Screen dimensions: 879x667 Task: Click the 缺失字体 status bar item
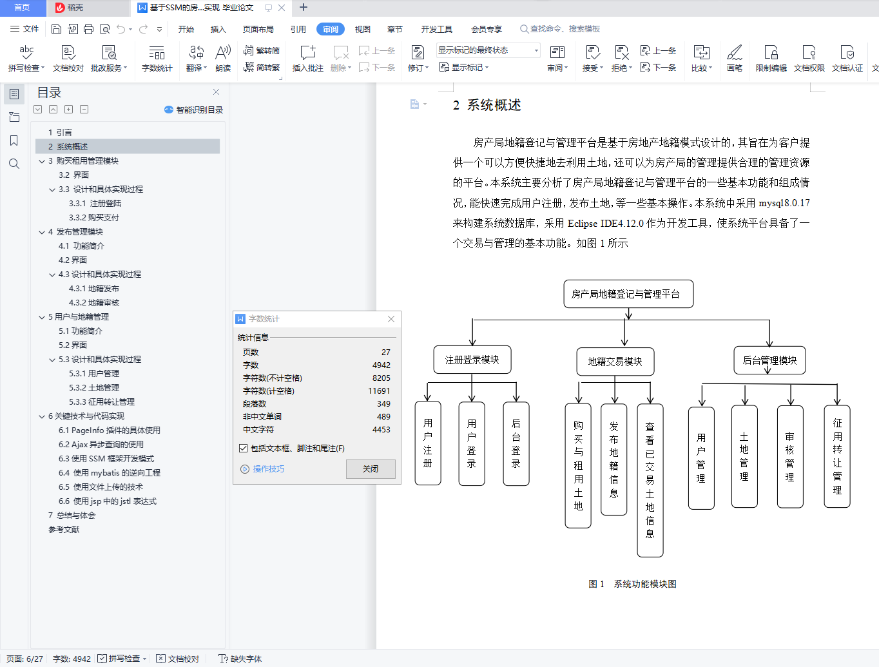click(x=240, y=659)
